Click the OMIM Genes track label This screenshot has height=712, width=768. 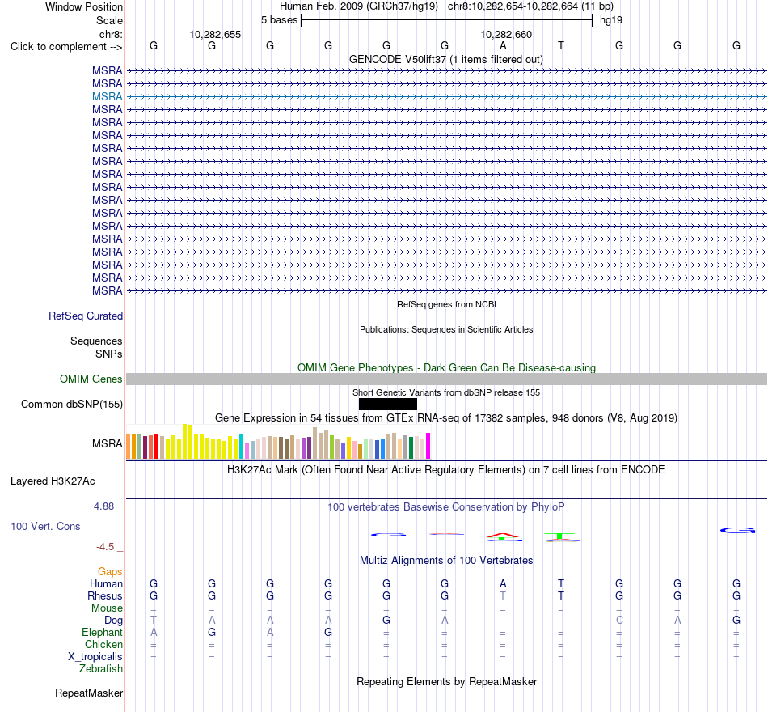click(91, 379)
